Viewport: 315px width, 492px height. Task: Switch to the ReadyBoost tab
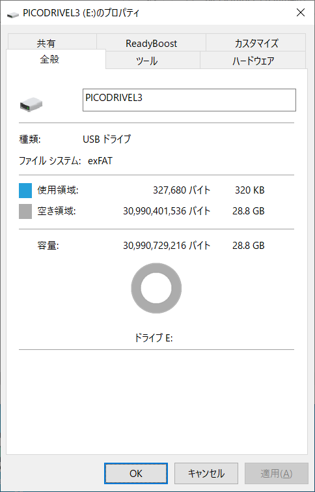tap(151, 43)
